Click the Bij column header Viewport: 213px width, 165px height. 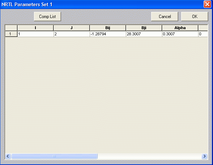pos(108,28)
